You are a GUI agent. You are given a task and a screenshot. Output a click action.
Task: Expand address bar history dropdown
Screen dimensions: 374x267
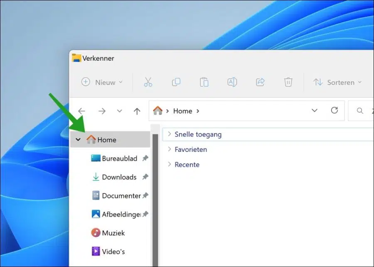click(315, 110)
